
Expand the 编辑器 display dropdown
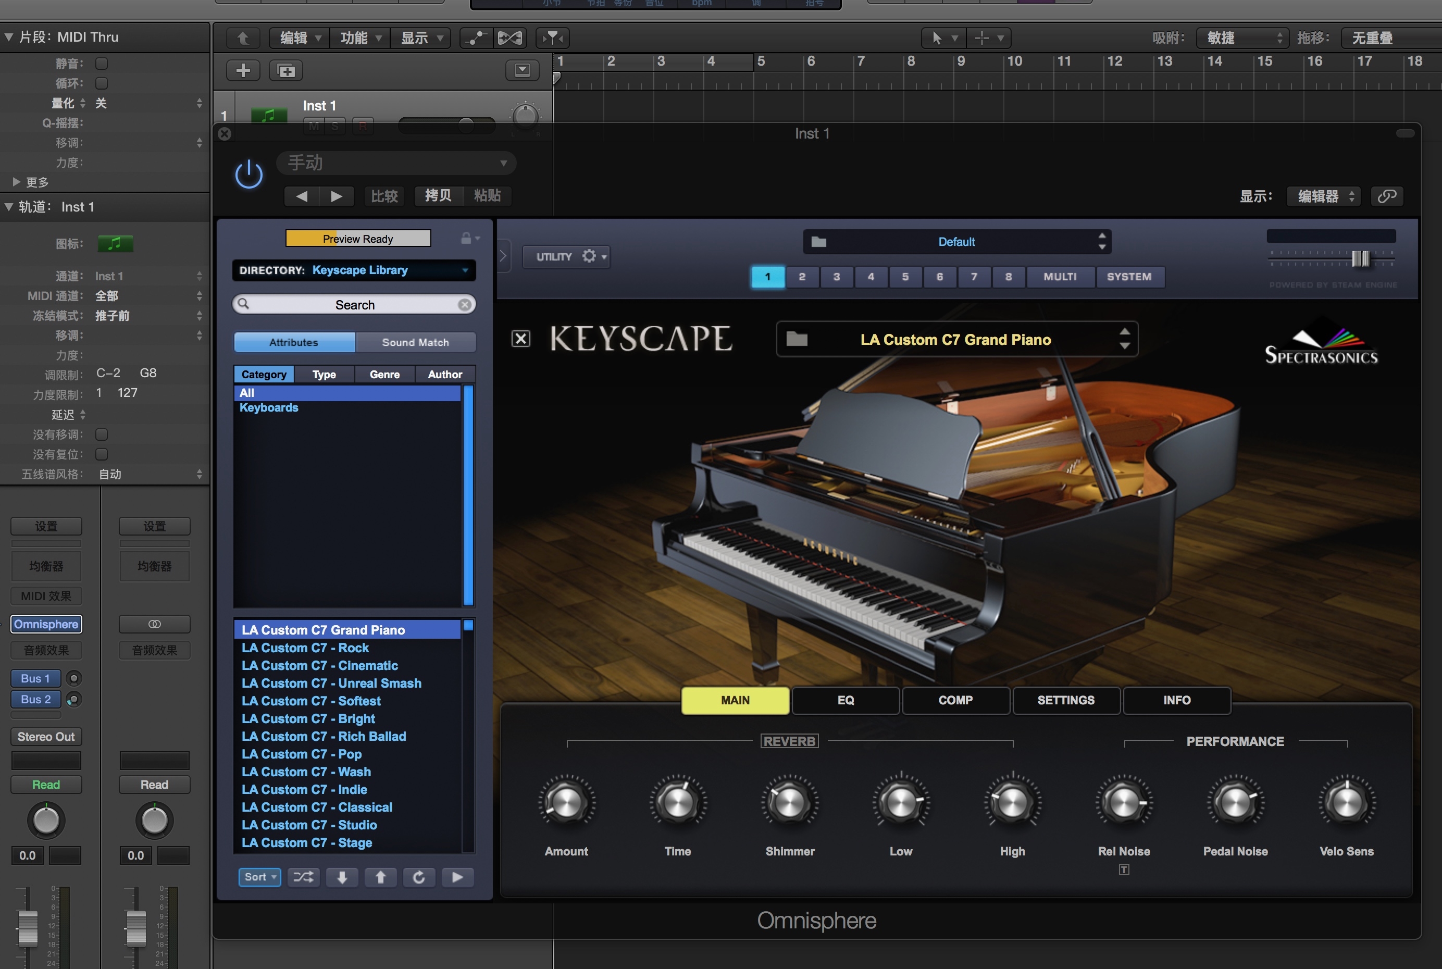click(x=1324, y=196)
